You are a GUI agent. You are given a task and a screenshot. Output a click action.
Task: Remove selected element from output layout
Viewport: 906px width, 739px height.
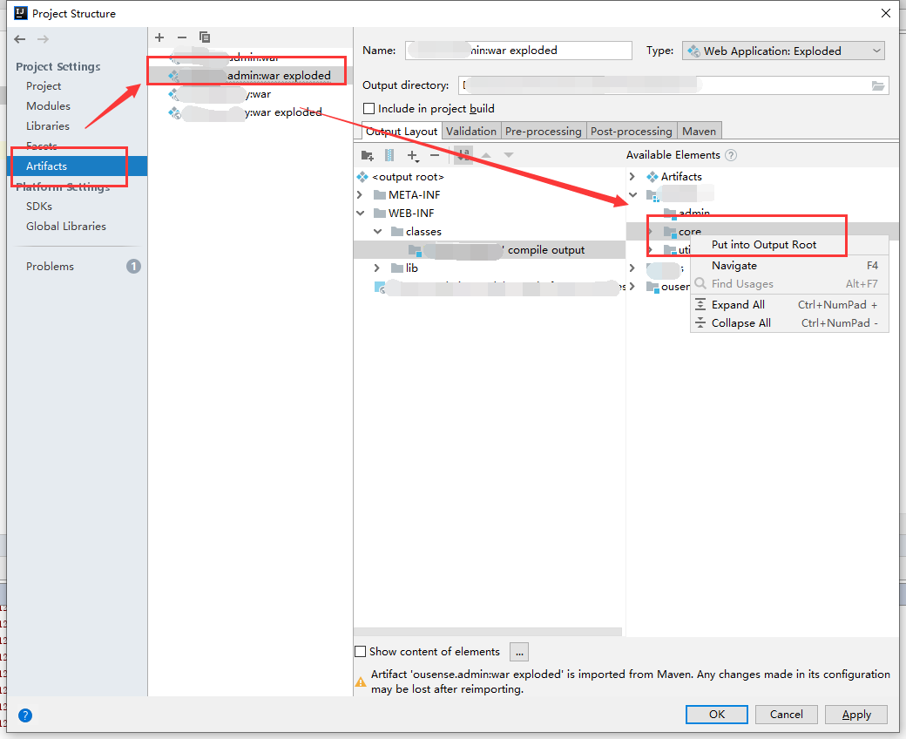coord(434,155)
